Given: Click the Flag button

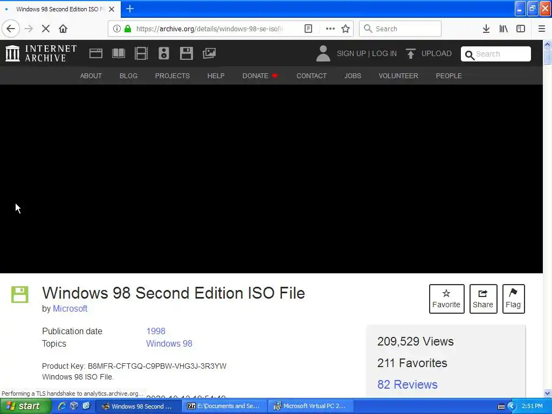Looking at the screenshot, I should click(513, 299).
